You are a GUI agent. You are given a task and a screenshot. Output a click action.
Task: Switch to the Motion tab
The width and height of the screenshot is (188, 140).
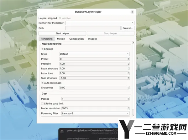pyautogui.click(x=61, y=39)
